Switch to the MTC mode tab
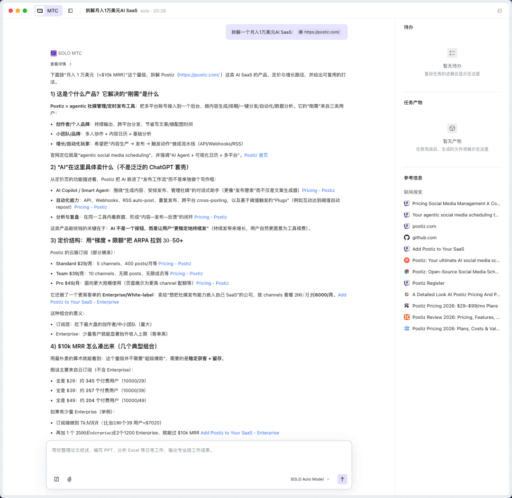The image size is (512, 498). [48, 11]
